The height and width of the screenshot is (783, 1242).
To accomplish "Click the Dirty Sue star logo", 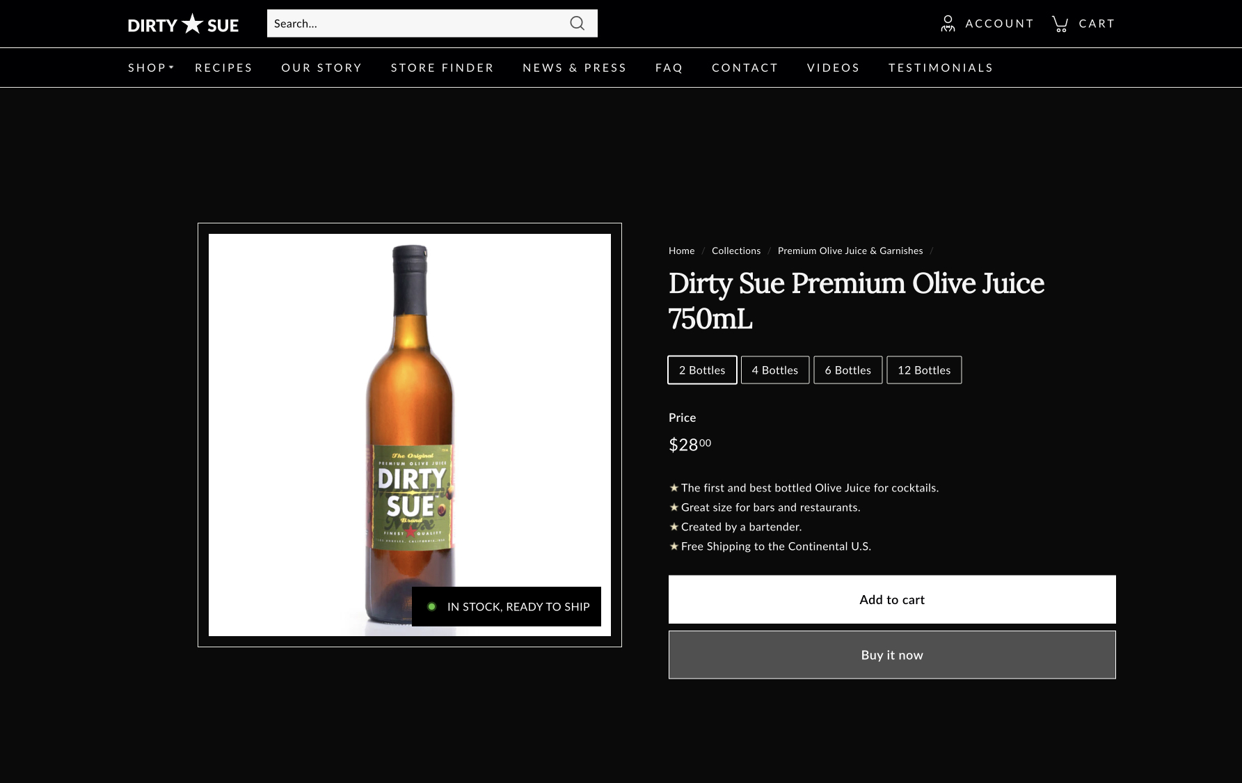I will [183, 24].
